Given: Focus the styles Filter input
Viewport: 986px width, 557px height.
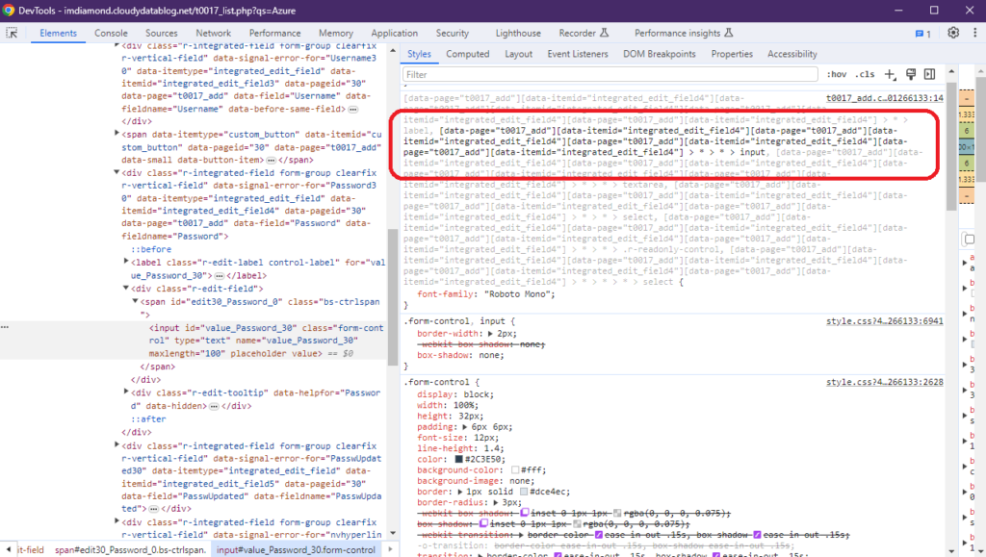Looking at the screenshot, I should pos(610,74).
